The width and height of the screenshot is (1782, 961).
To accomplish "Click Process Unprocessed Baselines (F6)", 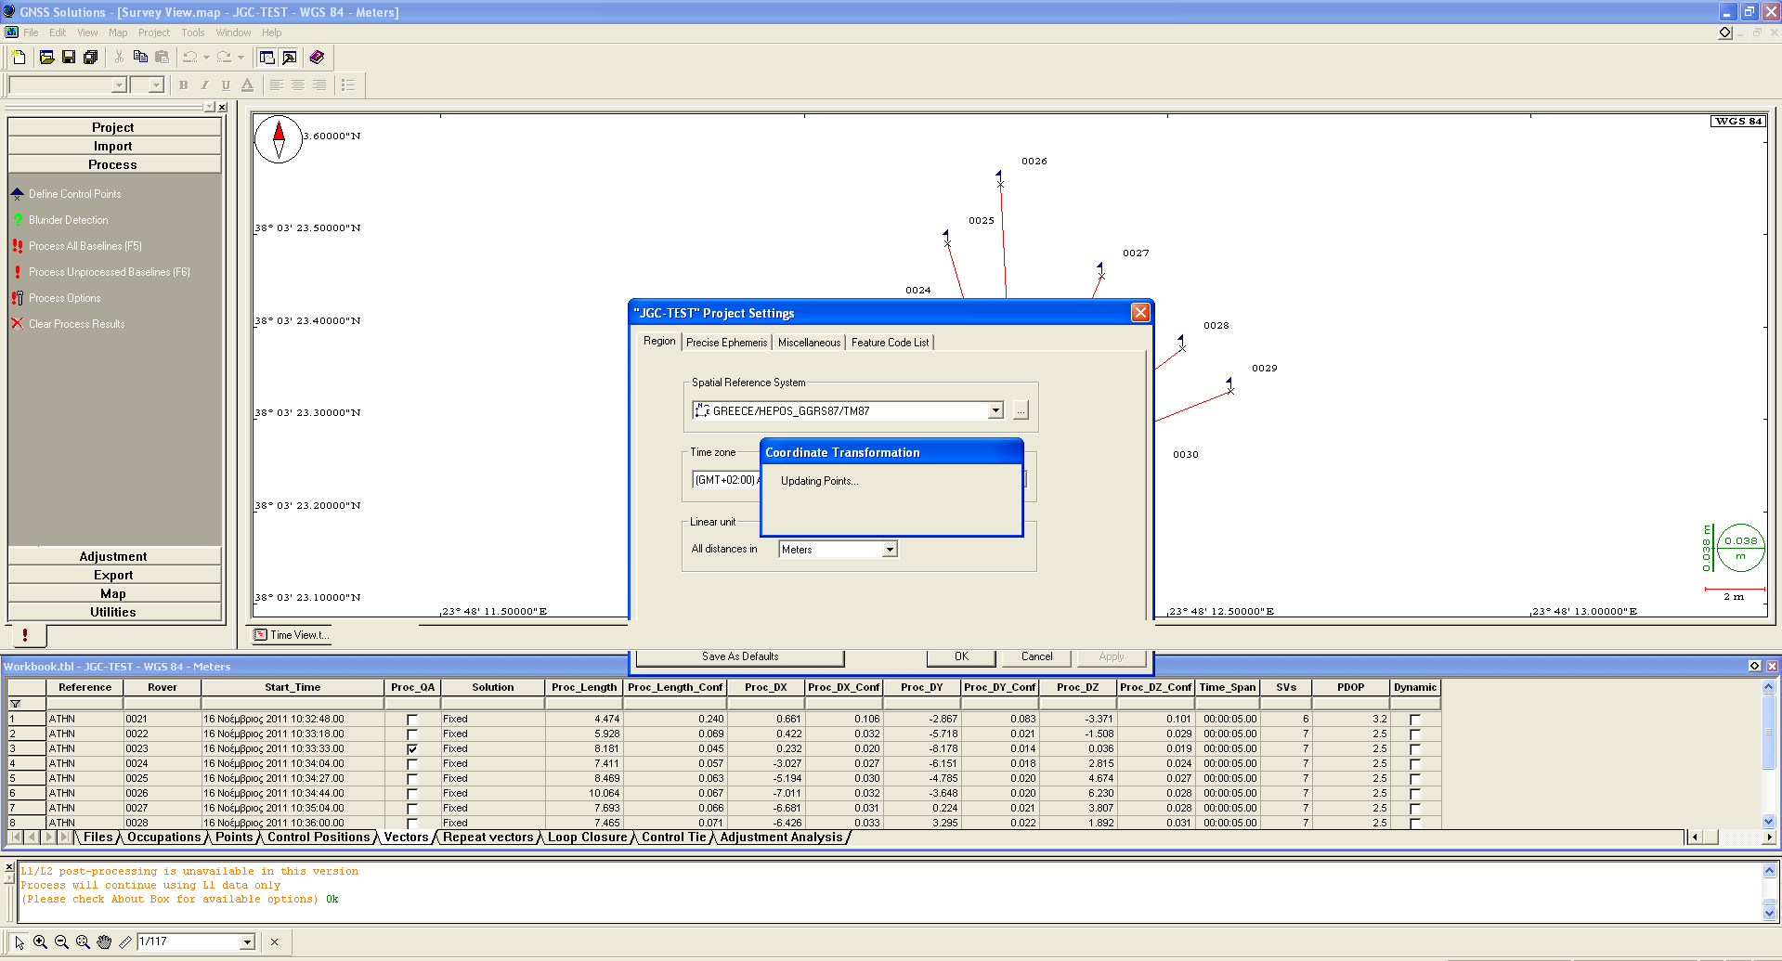I will (109, 272).
